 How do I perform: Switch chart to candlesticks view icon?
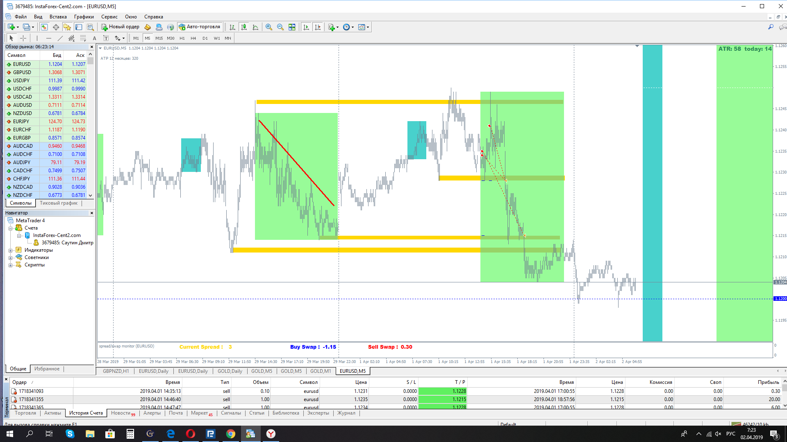244,27
